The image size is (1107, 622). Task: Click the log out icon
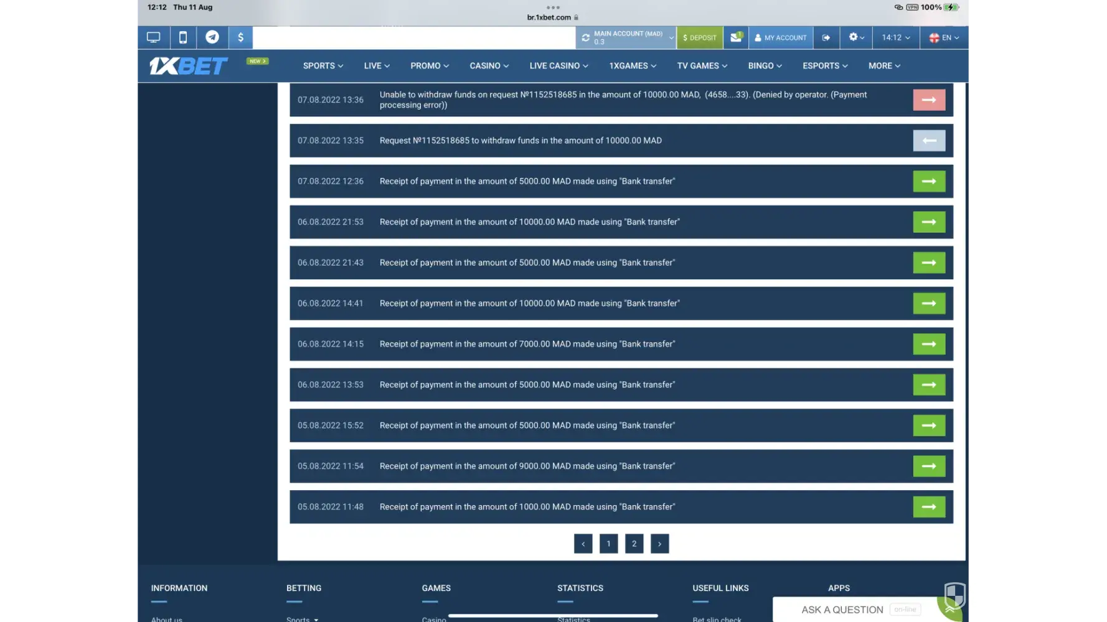point(826,37)
